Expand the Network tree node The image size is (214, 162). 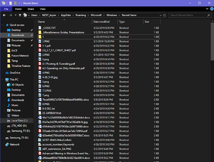click(x=3, y=145)
